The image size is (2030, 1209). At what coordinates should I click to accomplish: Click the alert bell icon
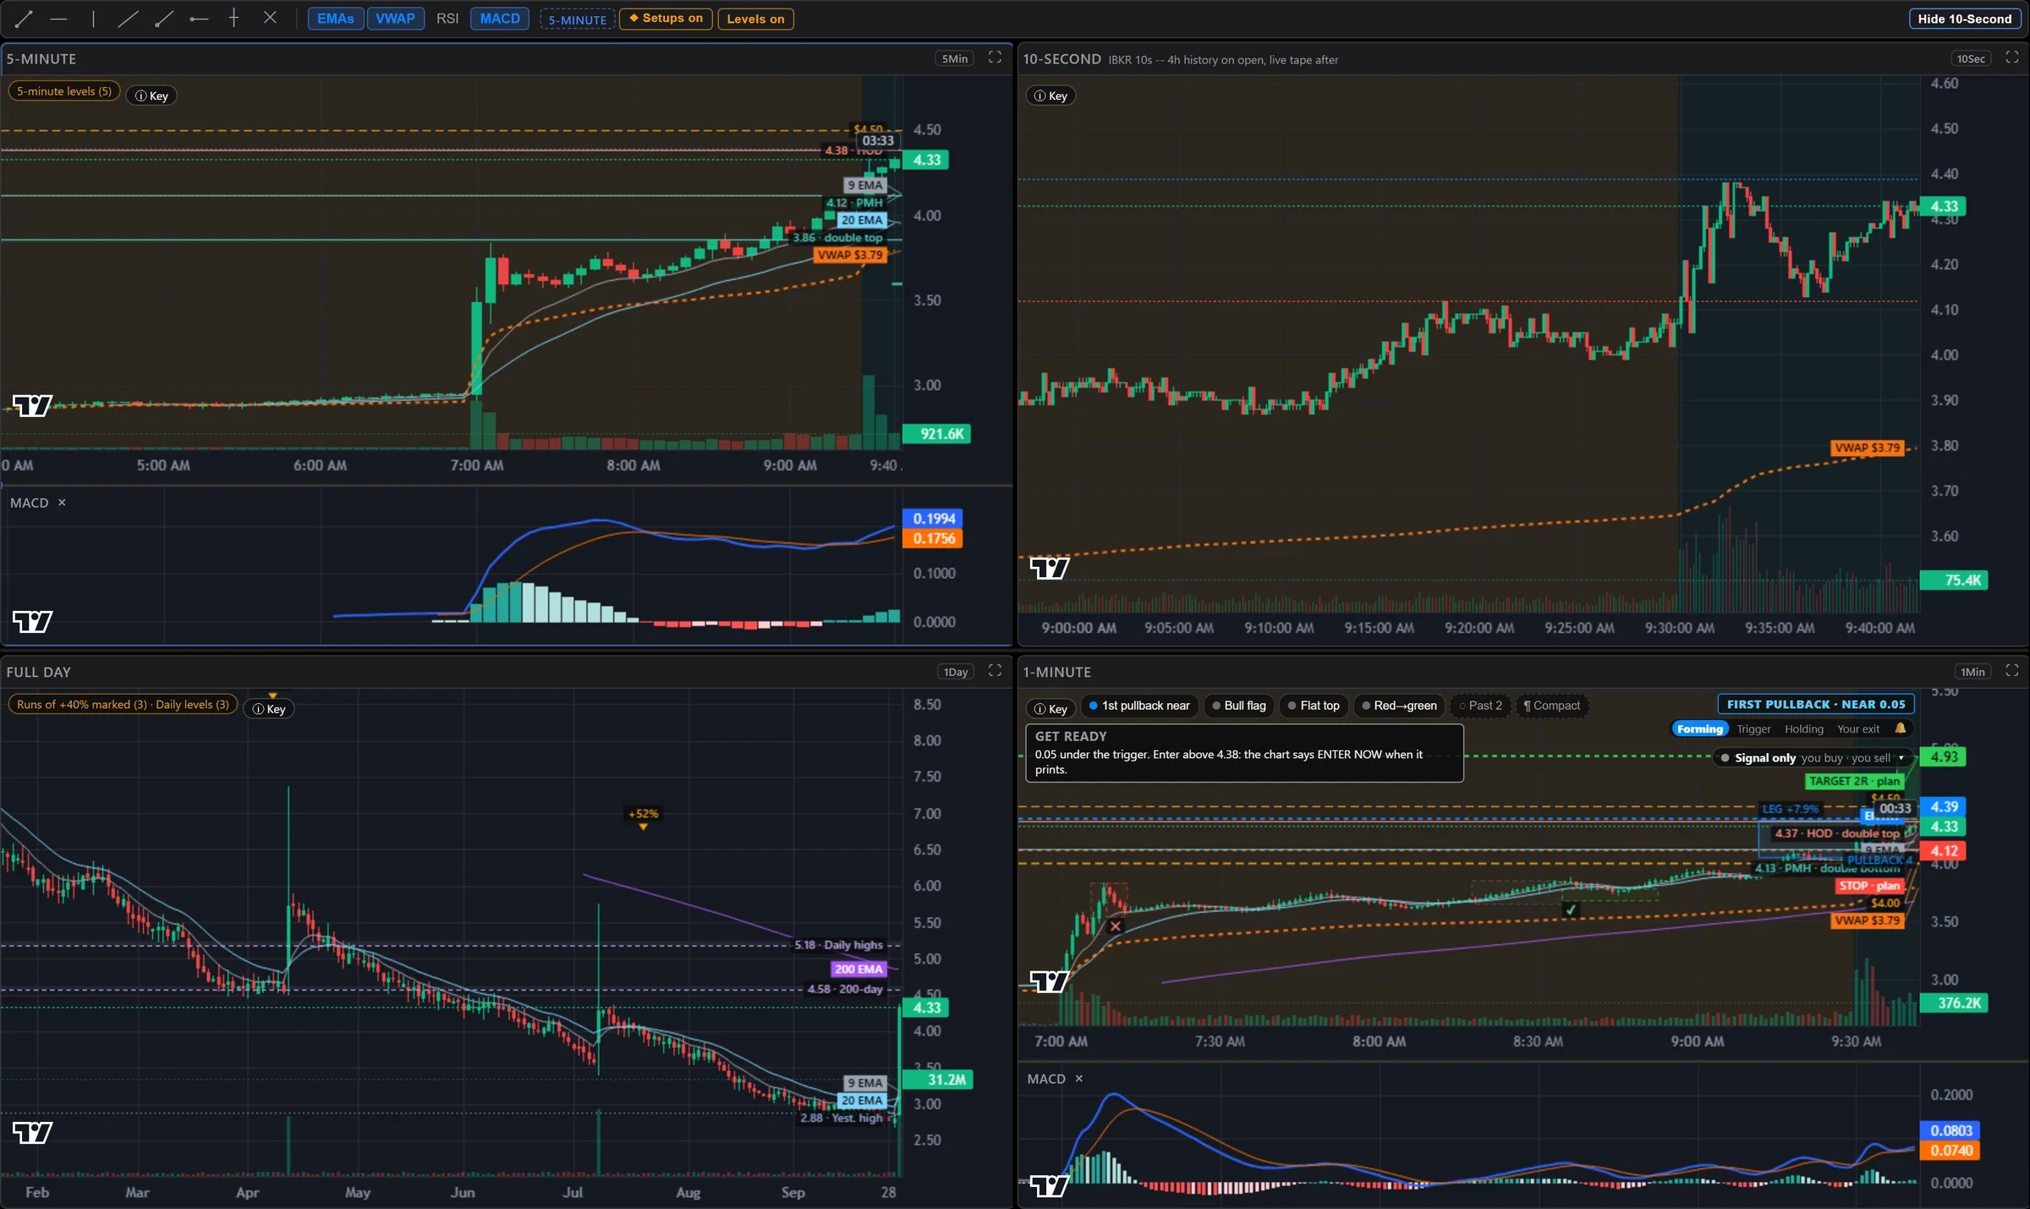[1901, 728]
